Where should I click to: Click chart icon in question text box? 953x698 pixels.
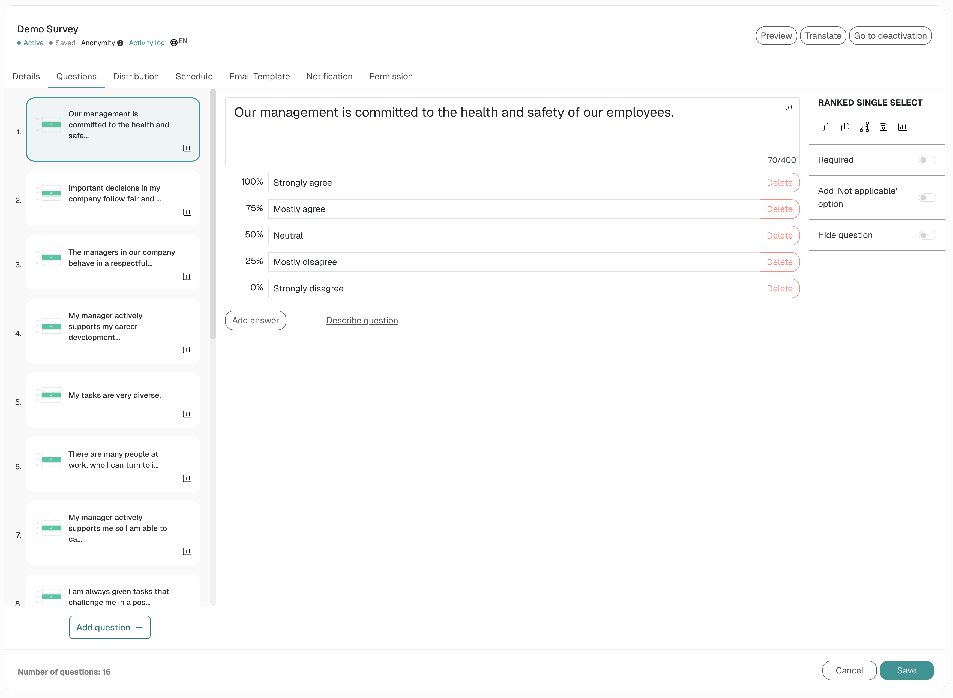click(x=789, y=107)
